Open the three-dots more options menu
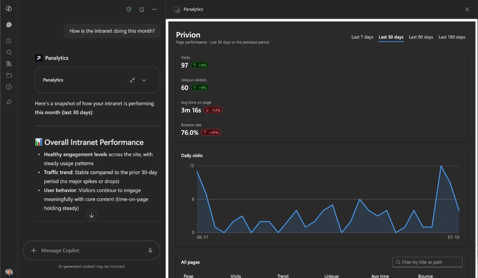The image size is (478, 278). click(155, 9)
